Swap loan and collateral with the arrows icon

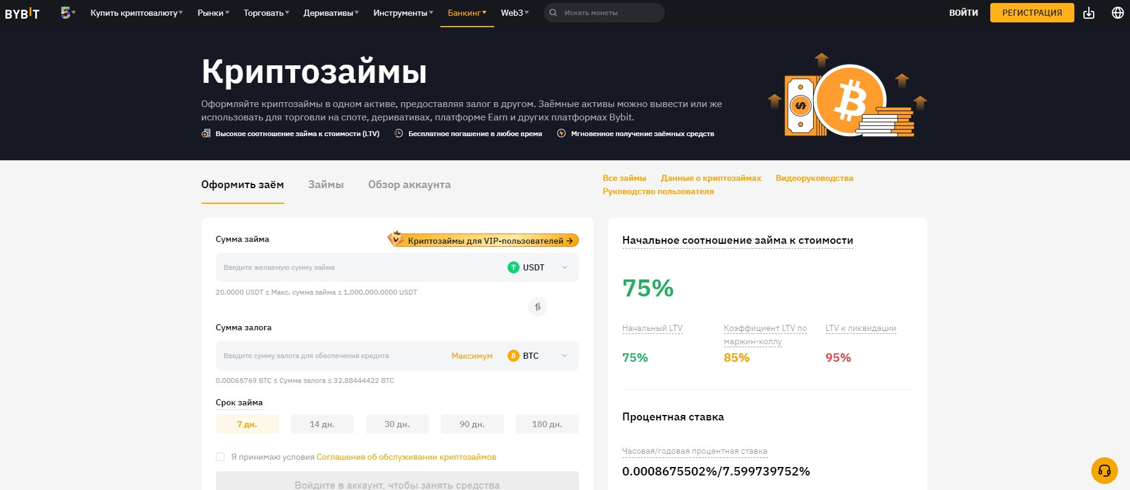(x=538, y=307)
